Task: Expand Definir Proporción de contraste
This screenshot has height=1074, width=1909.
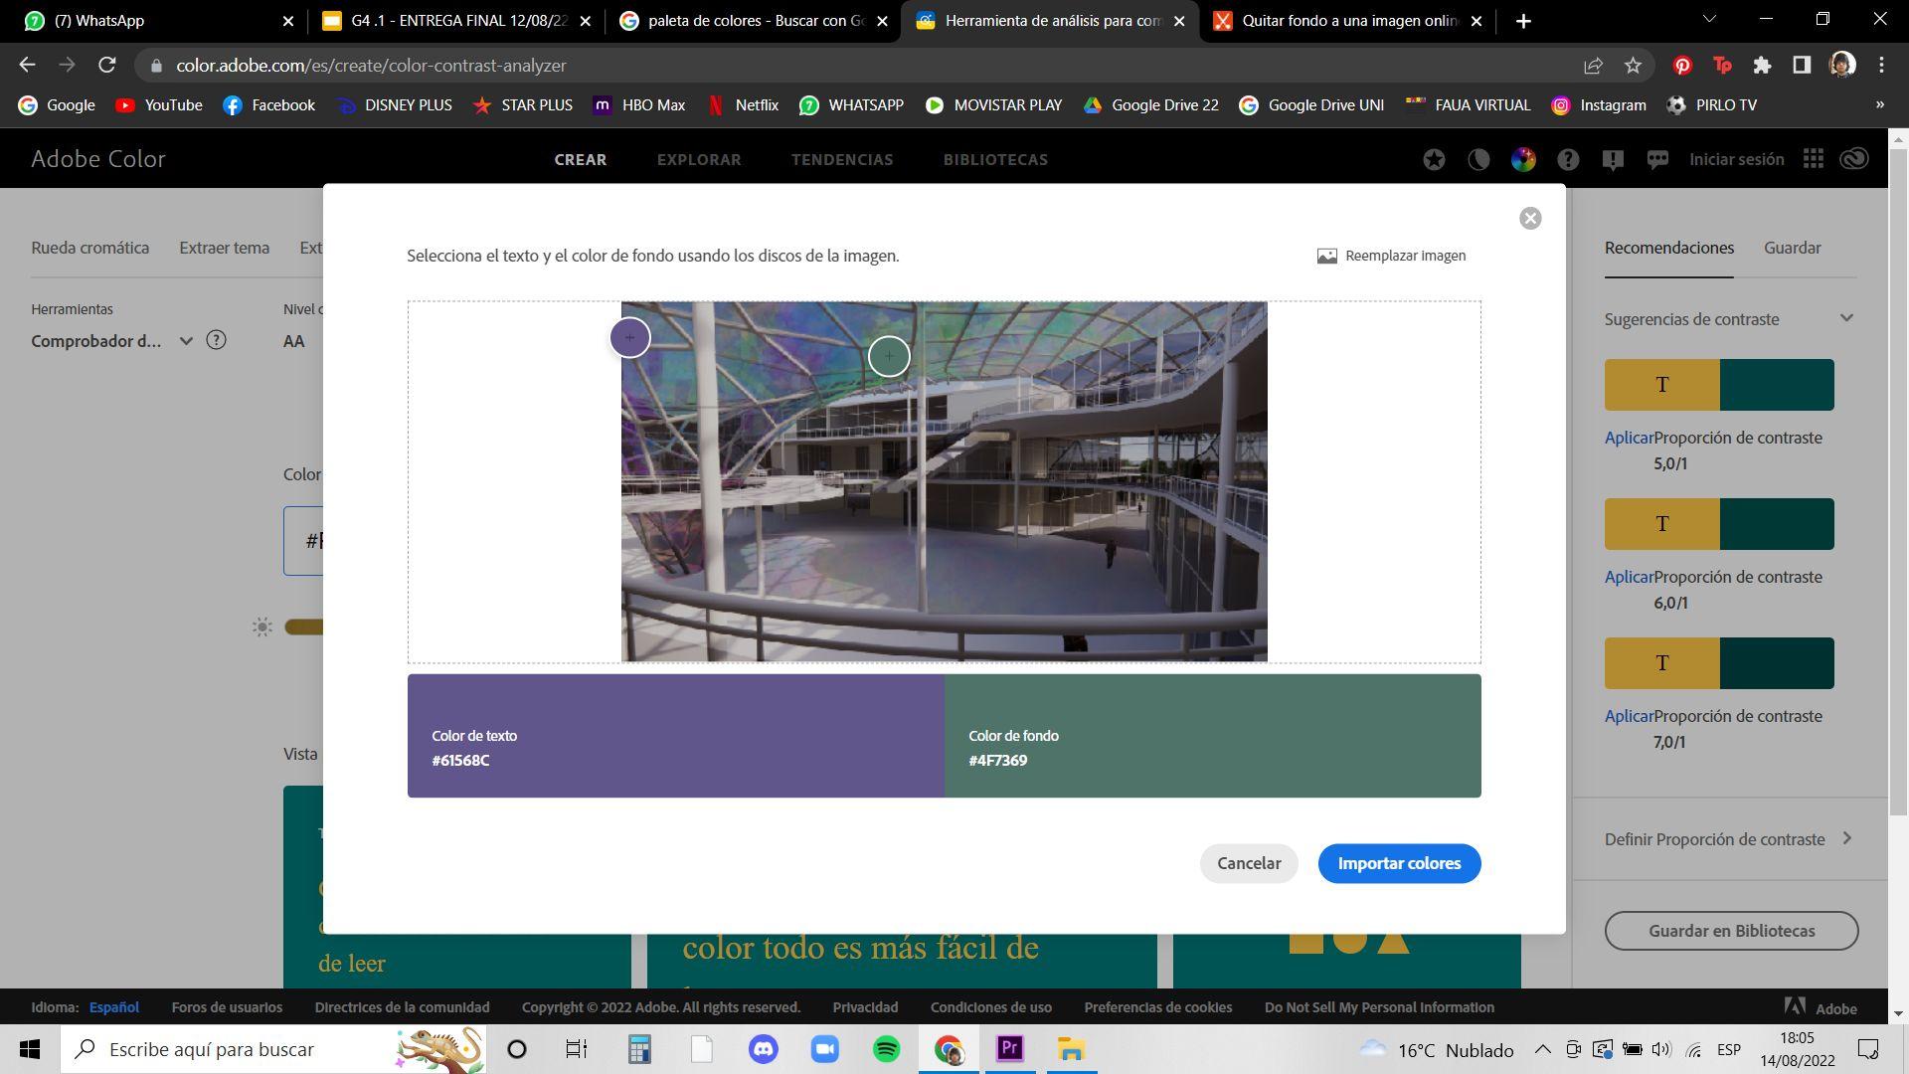Action: point(1846,838)
